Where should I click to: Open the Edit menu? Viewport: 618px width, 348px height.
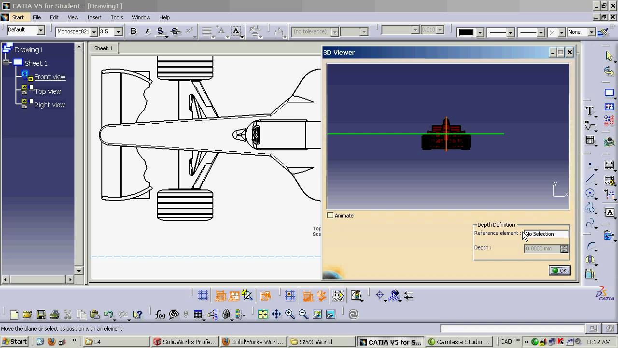[54, 17]
